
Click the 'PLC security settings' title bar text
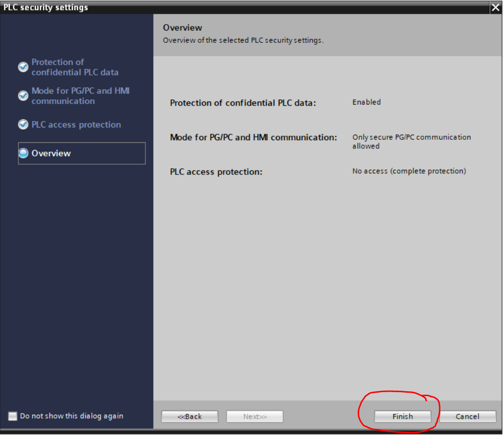click(x=45, y=7)
